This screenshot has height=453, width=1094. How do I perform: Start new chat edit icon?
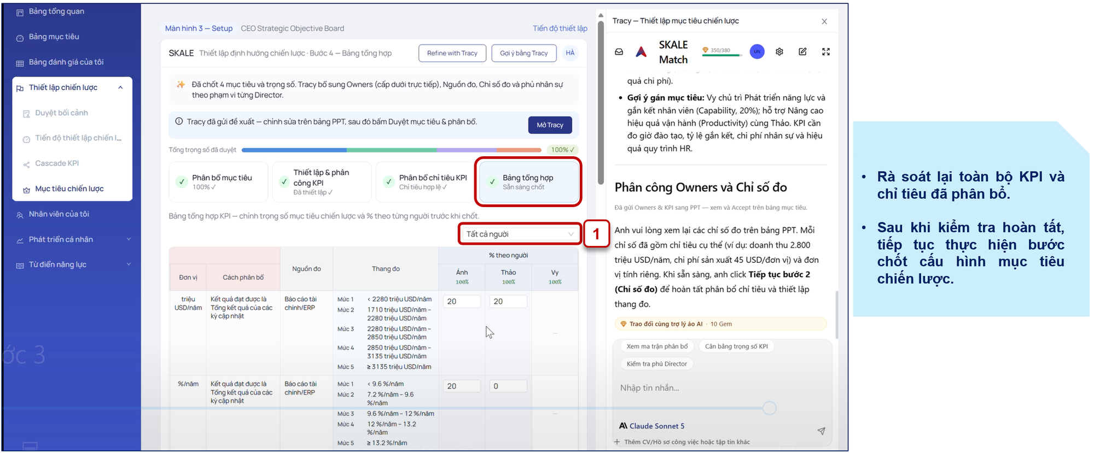(802, 52)
